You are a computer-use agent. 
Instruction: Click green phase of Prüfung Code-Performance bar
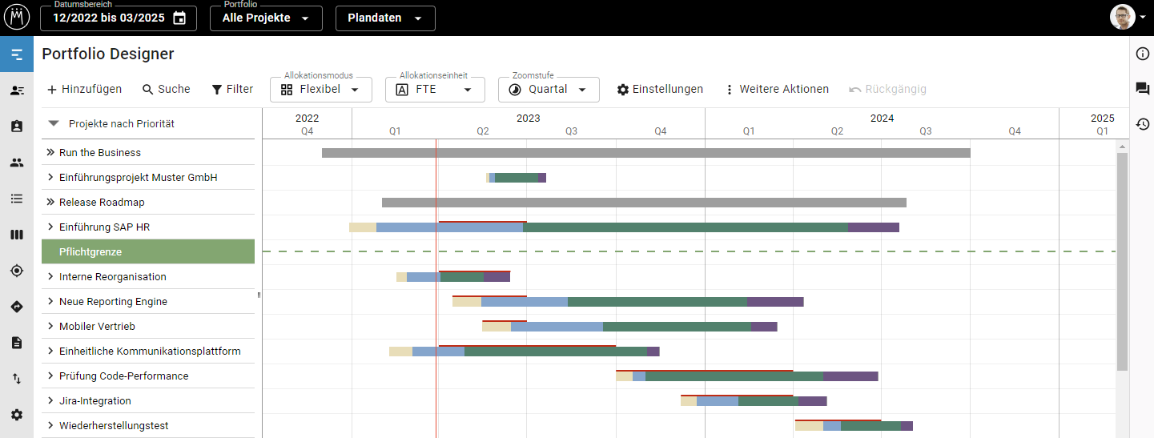(x=734, y=376)
